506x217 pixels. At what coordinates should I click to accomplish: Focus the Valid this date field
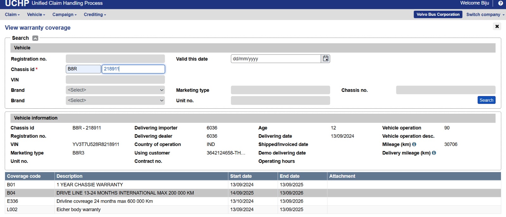point(276,59)
